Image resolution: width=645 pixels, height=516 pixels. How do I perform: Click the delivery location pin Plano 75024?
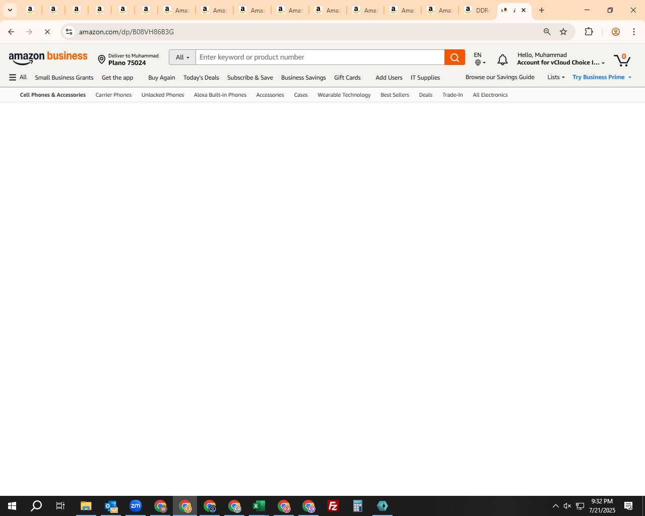[128, 59]
